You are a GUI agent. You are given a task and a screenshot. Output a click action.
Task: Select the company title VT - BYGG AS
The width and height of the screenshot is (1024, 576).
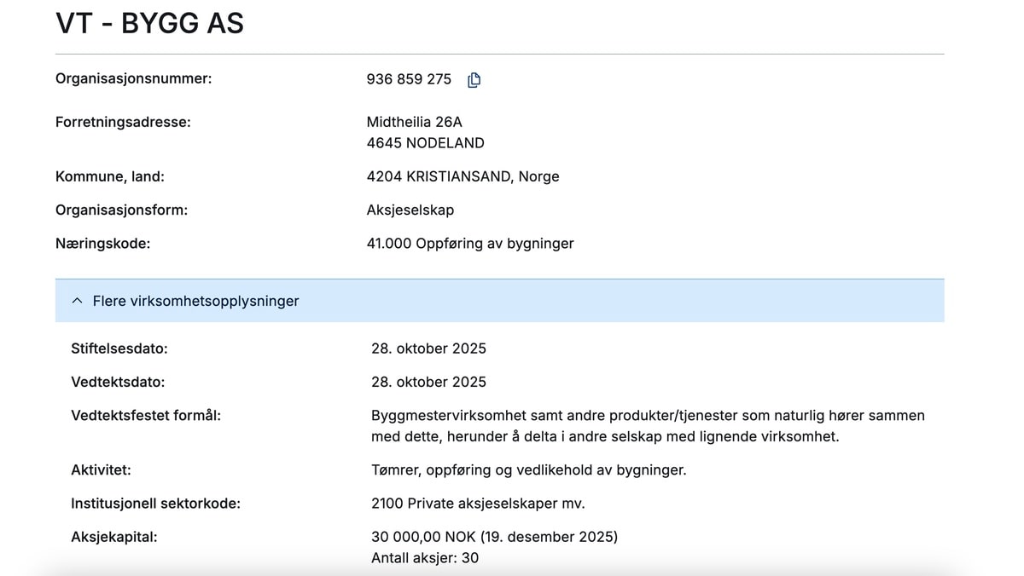pyautogui.click(x=149, y=23)
